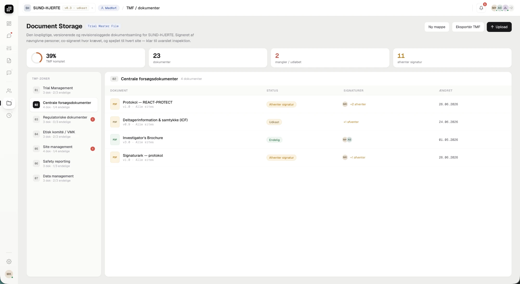
Task: Click PDF icon of Protokol — REACT-PROTECT
Action: (x=115, y=104)
